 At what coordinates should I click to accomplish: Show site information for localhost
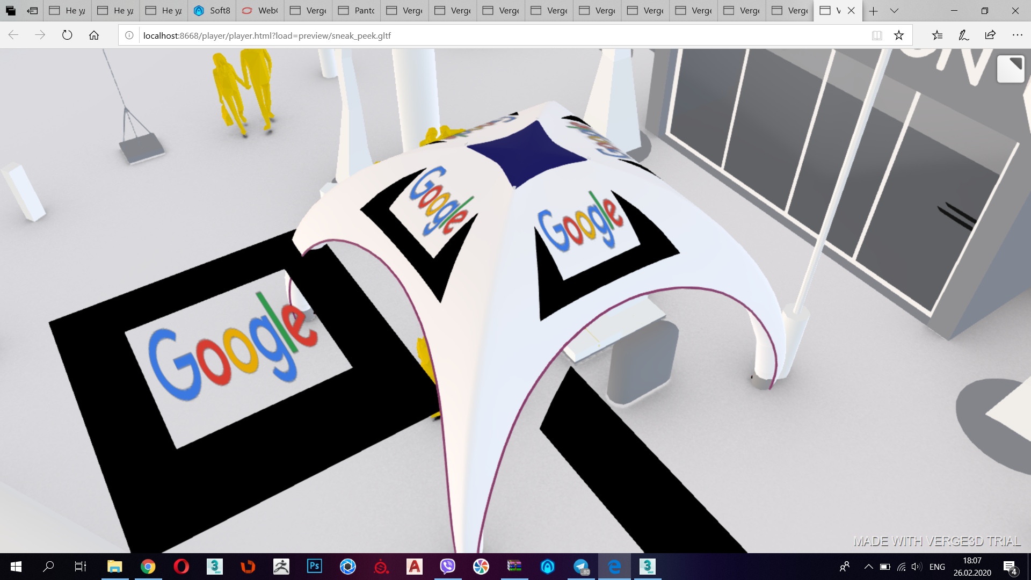129,35
